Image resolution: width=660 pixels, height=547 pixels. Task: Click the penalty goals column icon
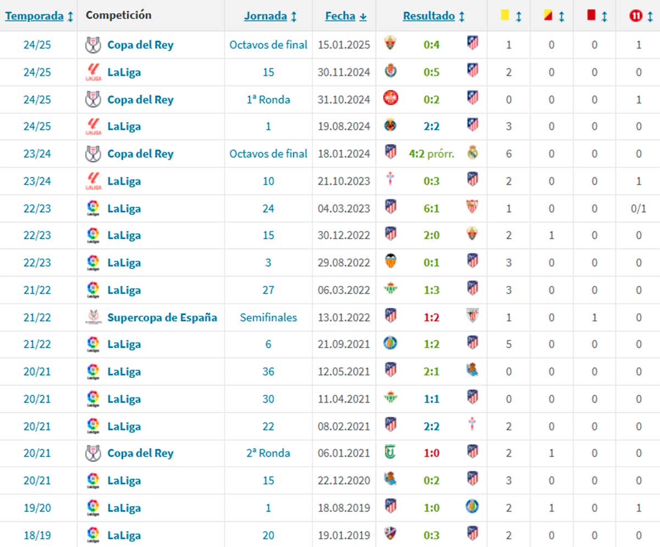(636, 16)
